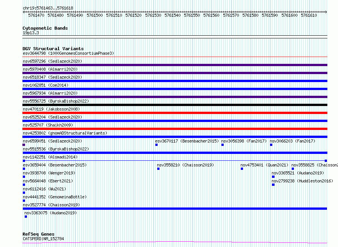Click the esv3644798 (1000GenomesConsortiumPhase3) variant label
Screen dimensions: 338x247
(68, 53)
